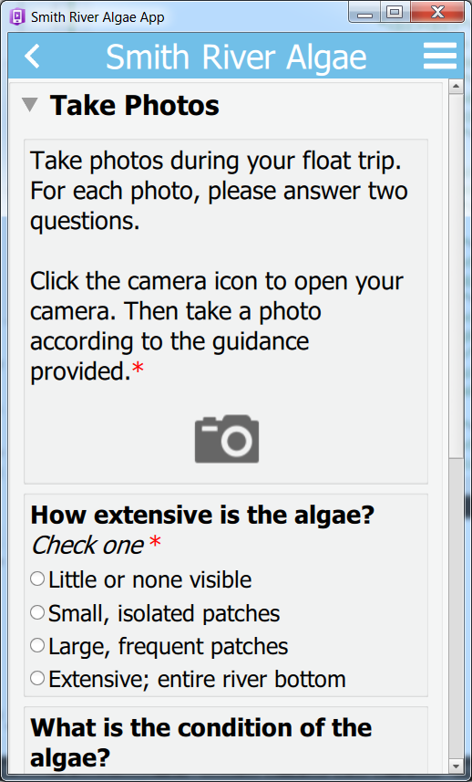Click the Smith River Algae App title icon
This screenshot has height=782, width=472.
(18, 17)
